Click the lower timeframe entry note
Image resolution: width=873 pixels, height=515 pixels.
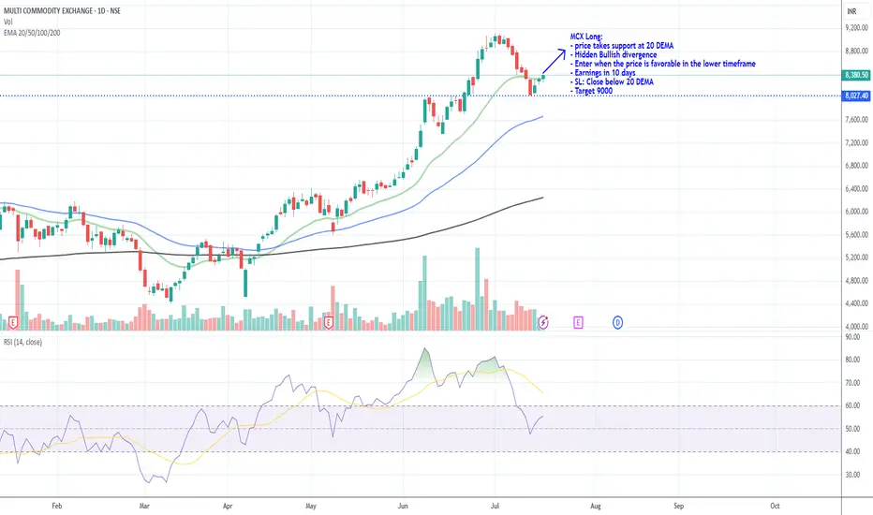(x=665, y=64)
